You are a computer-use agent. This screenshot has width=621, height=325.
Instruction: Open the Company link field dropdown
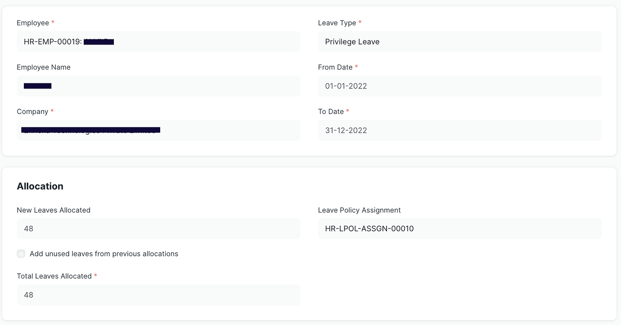pos(158,130)
